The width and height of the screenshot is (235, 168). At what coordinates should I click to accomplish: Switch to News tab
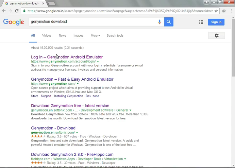point(62,36)
